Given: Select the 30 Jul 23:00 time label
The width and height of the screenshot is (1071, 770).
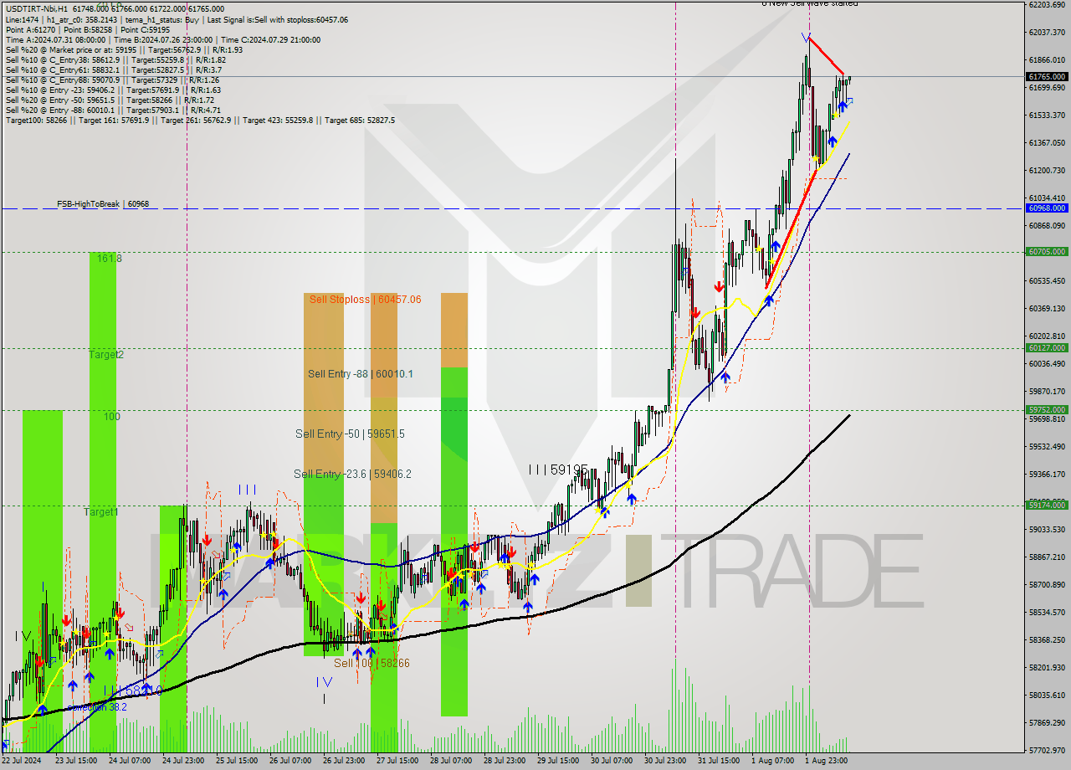Looking at the screenshot, I should [x=665, y=761].
